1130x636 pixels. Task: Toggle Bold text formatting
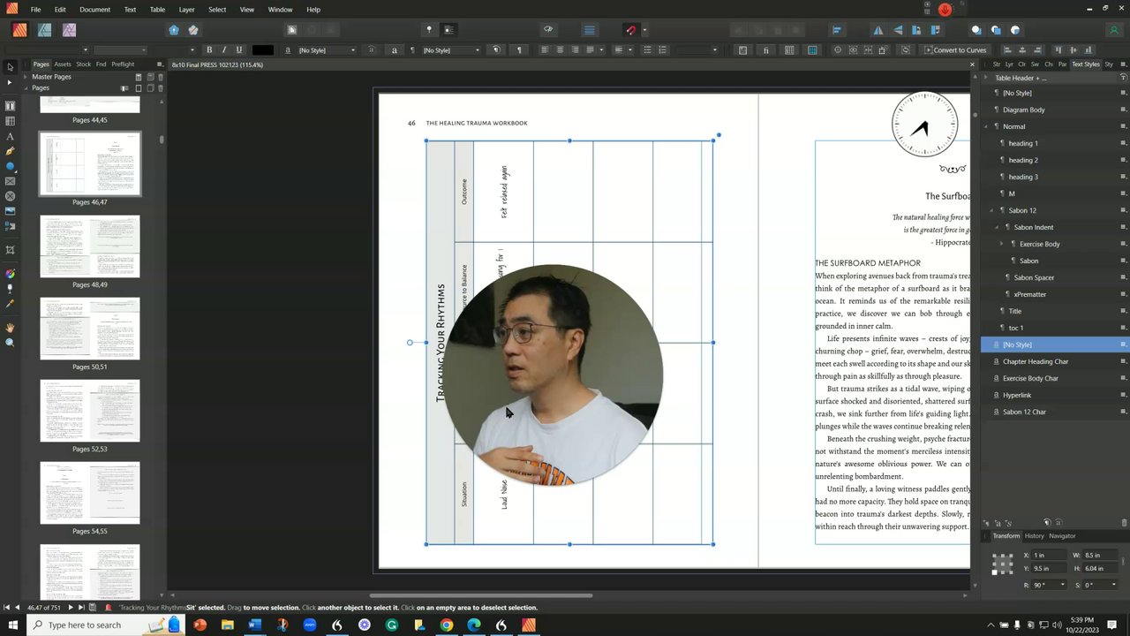tap(209, 50)
